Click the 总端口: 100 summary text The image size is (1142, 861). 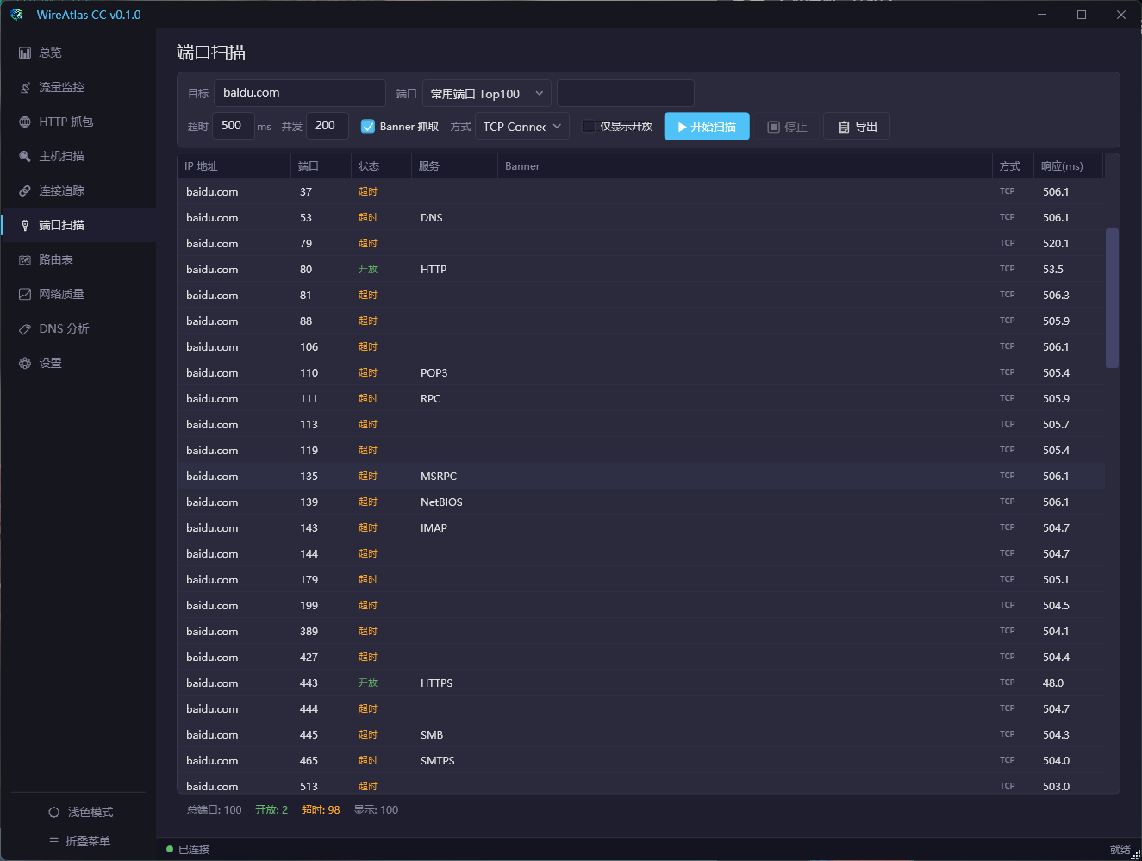[215, 809]
